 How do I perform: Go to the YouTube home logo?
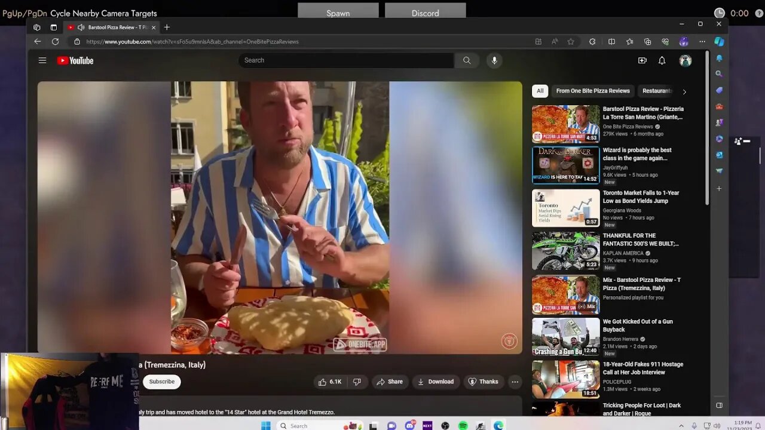pyautogui.click(x=75, y=60)
